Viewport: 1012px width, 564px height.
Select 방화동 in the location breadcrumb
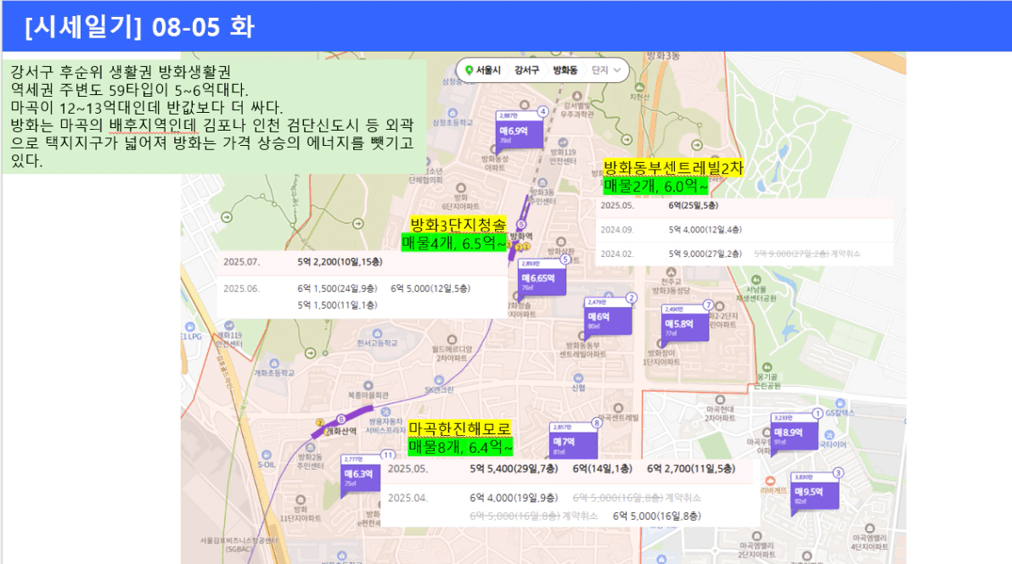coord(565,70)
